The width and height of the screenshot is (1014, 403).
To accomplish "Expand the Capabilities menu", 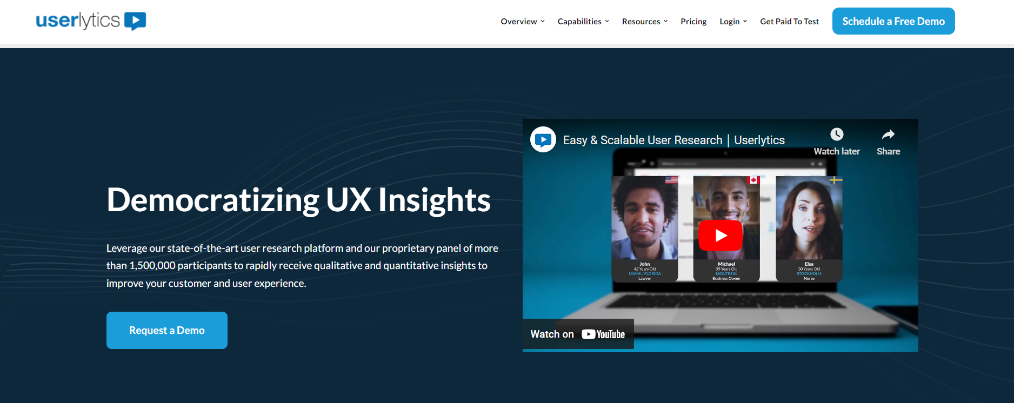I will [x=583, y=22].
